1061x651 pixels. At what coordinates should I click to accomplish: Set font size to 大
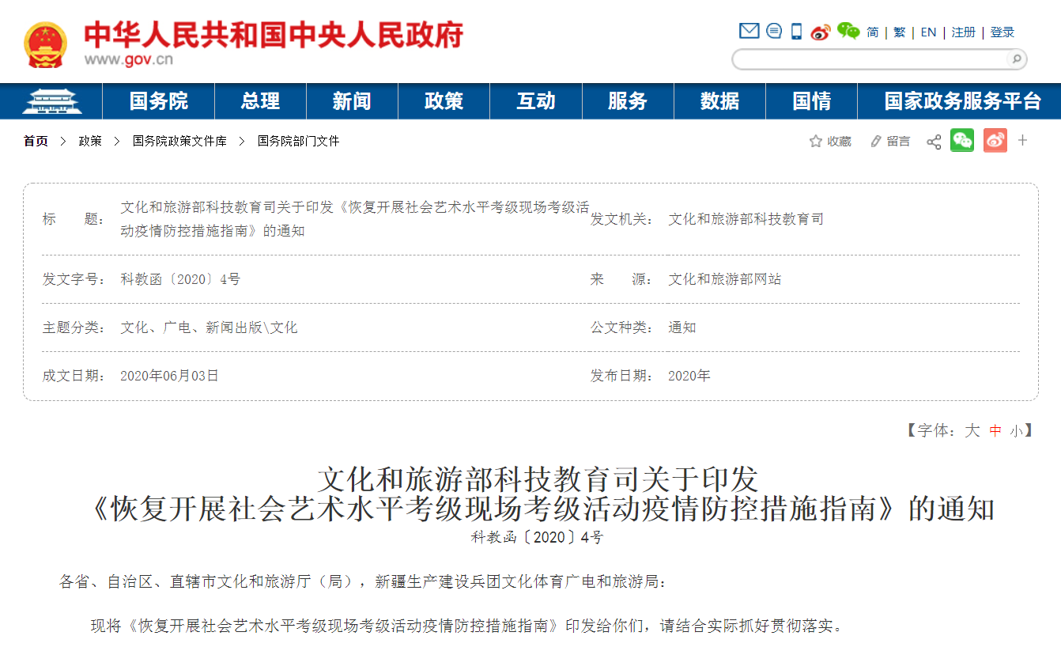[x=972, y=430]
